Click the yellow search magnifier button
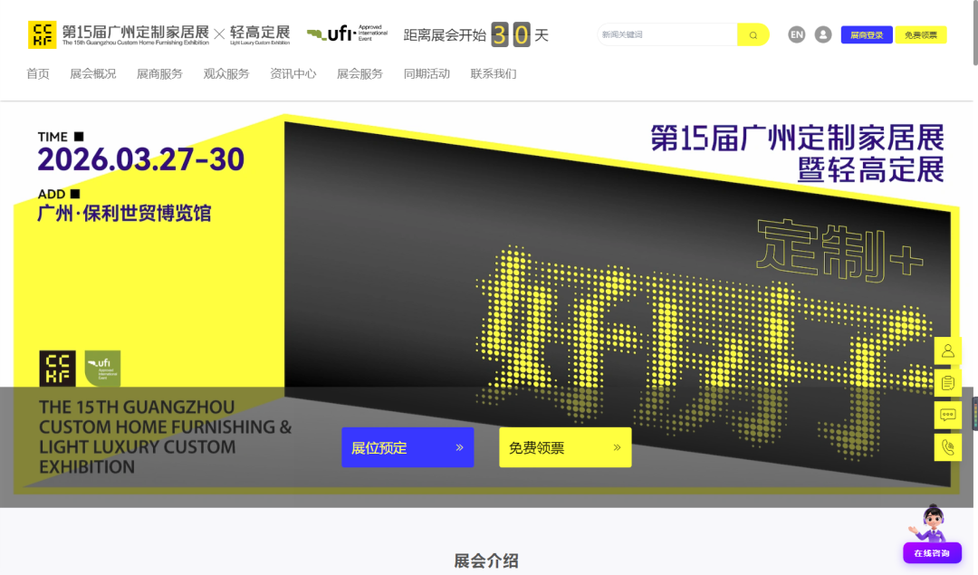 pos(753,35)
